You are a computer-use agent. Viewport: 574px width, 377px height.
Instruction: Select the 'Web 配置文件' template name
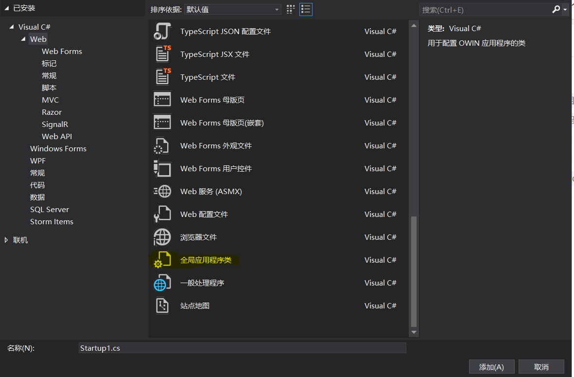pyautogui.click(x=204, y=215)
